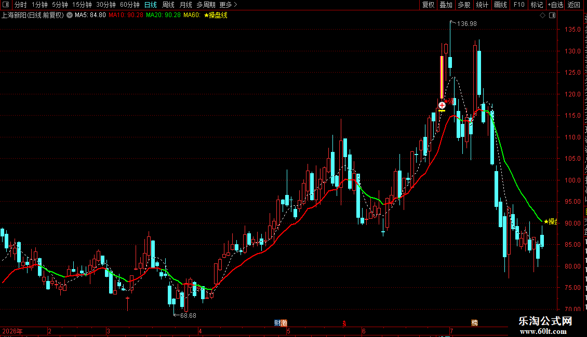Click the 100.0 price axis label
The width and height of the screenshot is (587, 337).
pos(572,180)
